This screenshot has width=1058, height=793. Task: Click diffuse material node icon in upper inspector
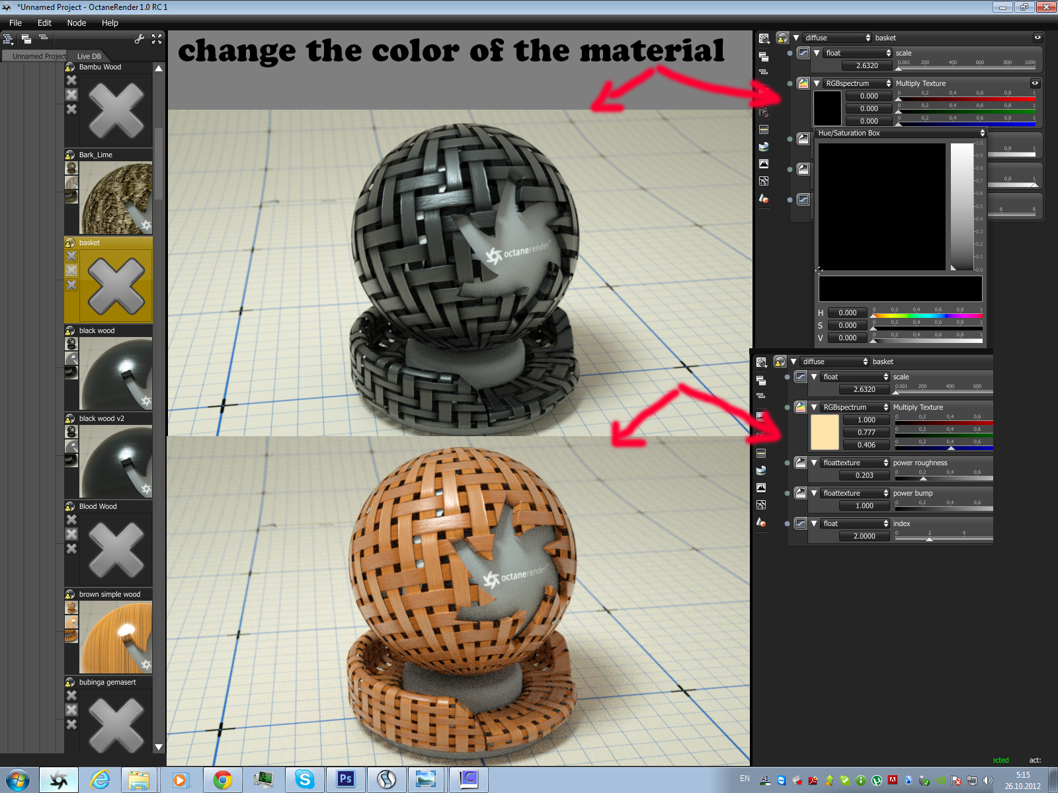[782, 38]
